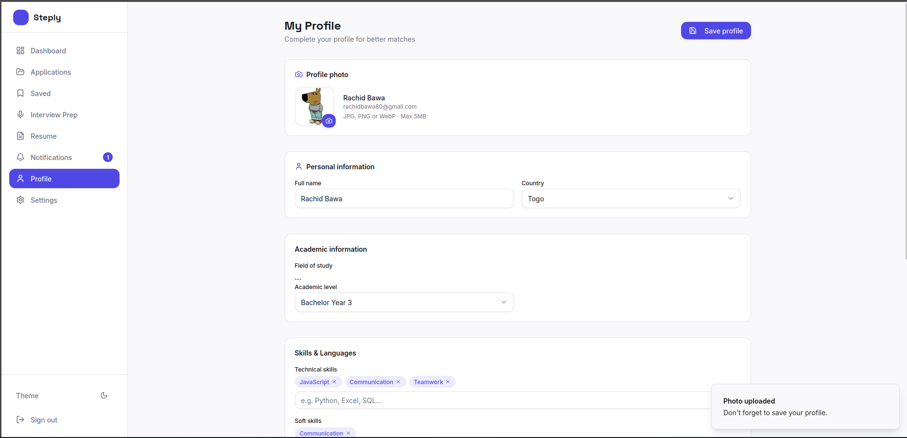The image size is (907, 438).
Task: Click the camera icon on profile photo
Action: (x=329, y=121)
